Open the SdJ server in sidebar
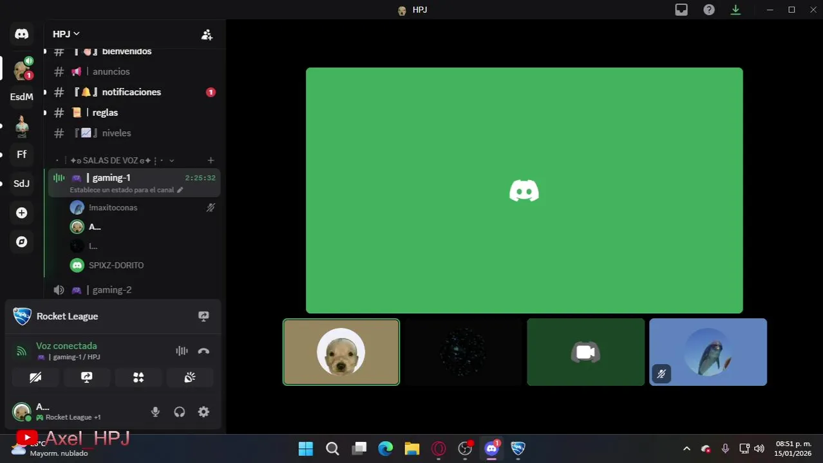 [21, 183]
